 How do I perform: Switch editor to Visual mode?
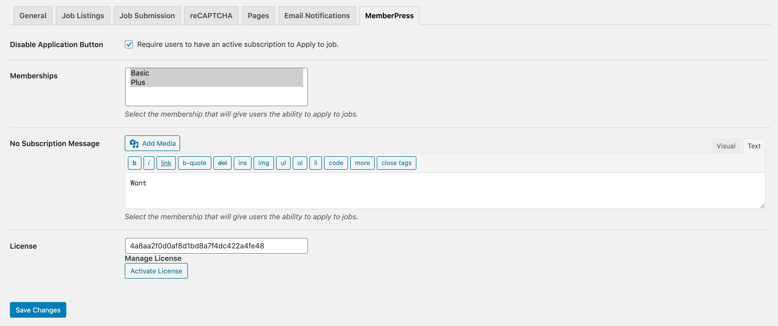[726, 146]
